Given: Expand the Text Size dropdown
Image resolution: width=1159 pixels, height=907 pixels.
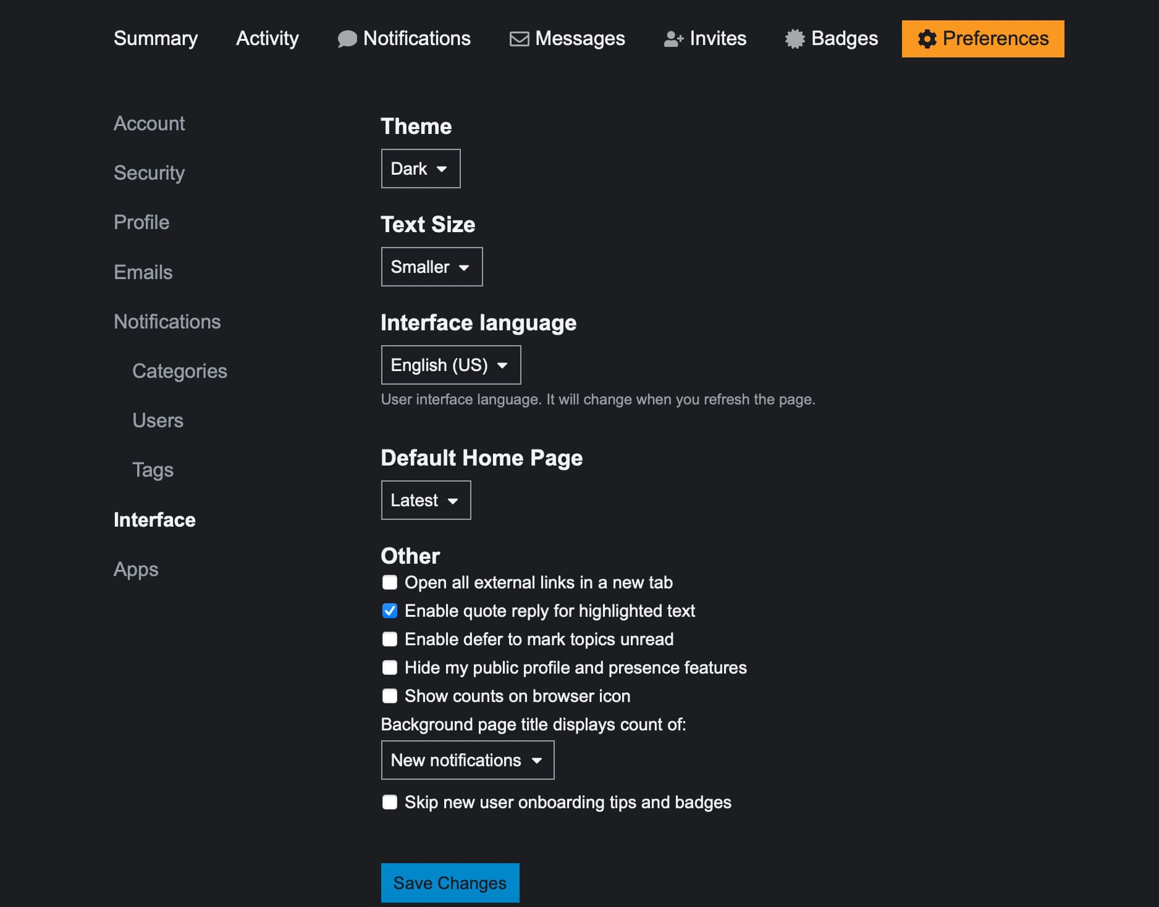Looking at the screenshot, I should point(431,267).
